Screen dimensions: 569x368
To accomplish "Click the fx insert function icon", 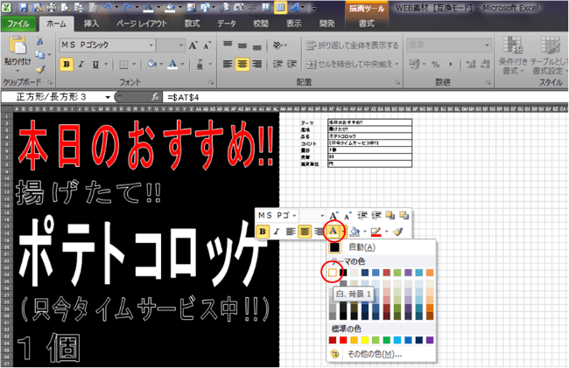I will 155,97.
